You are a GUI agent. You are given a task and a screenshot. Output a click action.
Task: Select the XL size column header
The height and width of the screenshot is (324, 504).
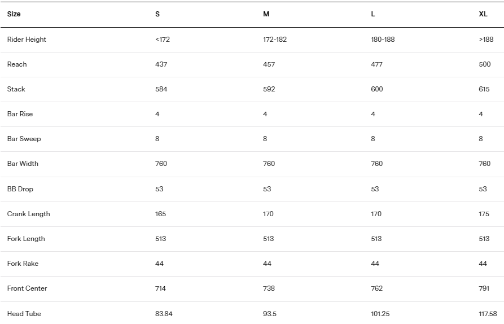tap(483, 14)
